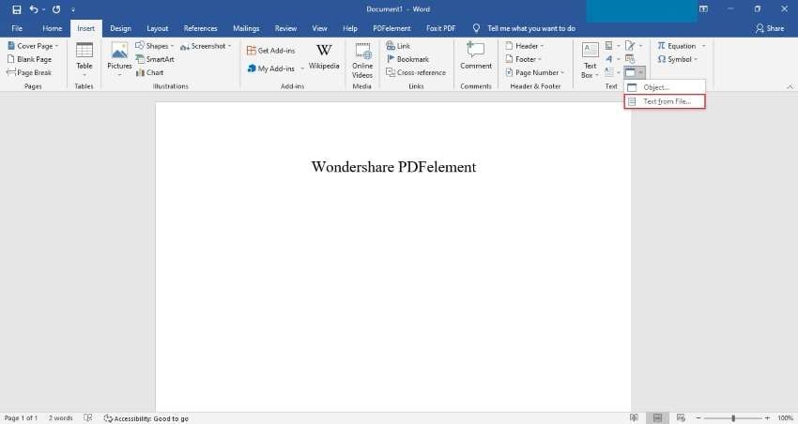The height and width of the screenshot is (424, 798).
Task: Open the Mailings tab
Action: pos(246,28)
